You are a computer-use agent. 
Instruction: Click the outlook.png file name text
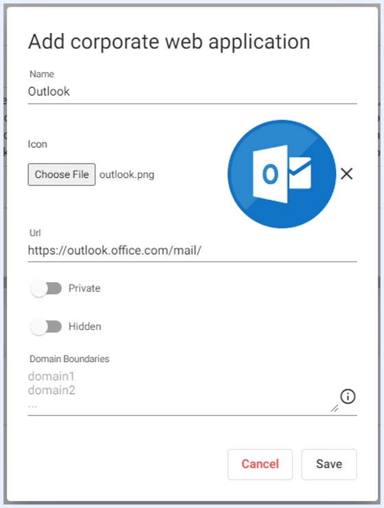tap(127, 174)
